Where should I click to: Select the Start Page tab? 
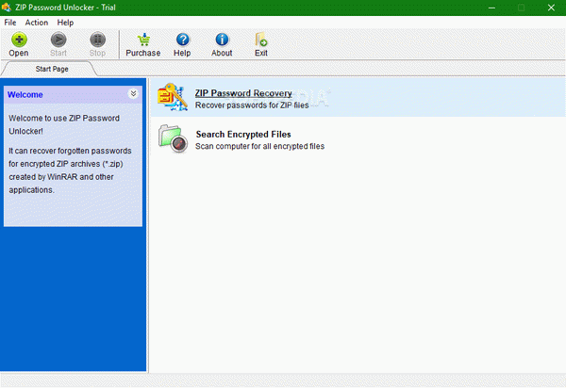[x=52, y=69]
